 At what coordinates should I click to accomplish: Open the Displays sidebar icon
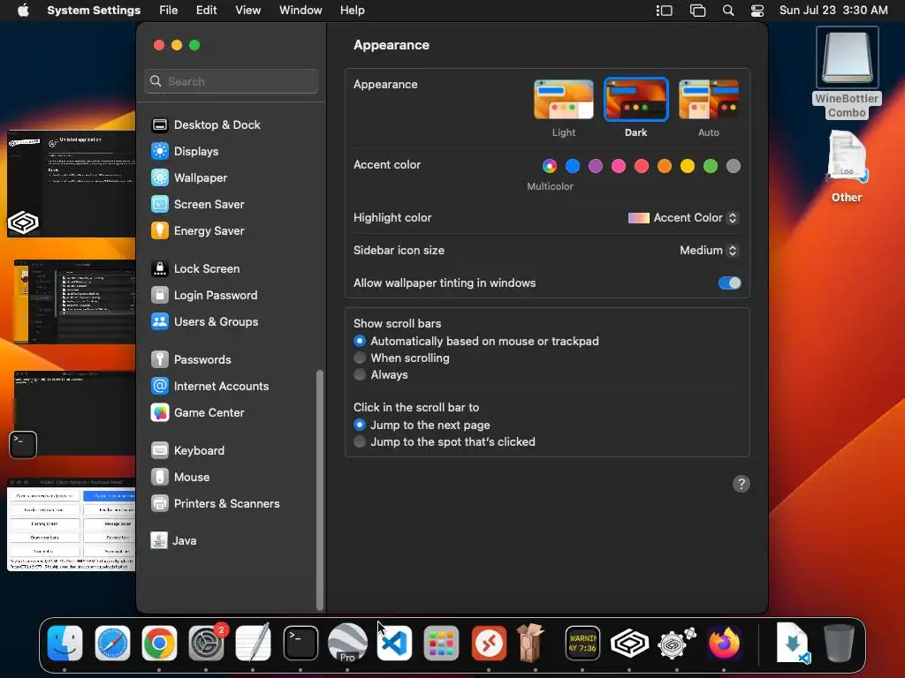160,152
